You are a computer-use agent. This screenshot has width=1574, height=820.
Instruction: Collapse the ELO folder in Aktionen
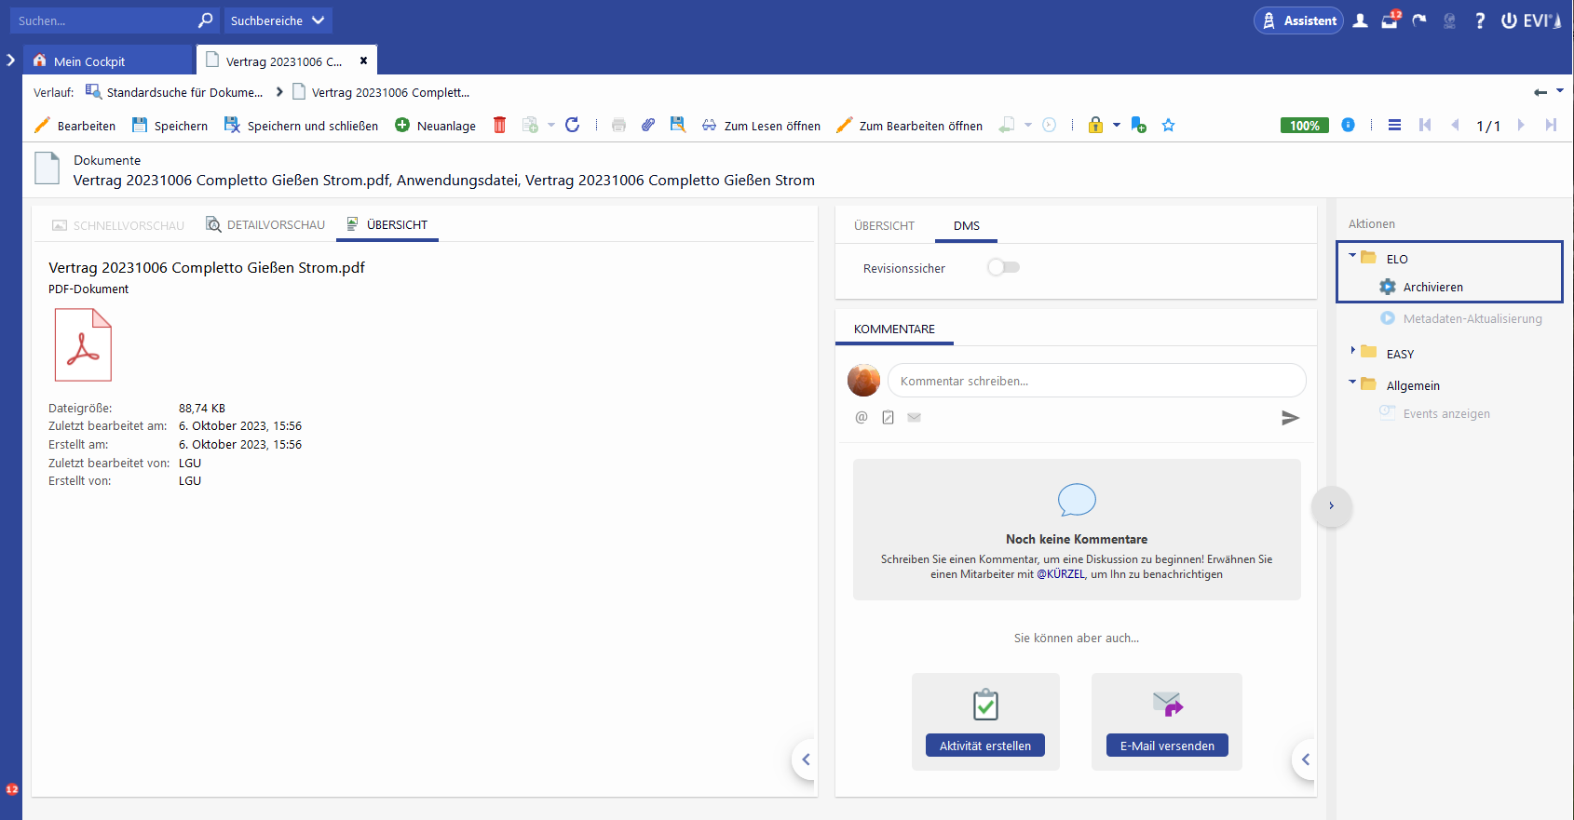coord(1352,256)
